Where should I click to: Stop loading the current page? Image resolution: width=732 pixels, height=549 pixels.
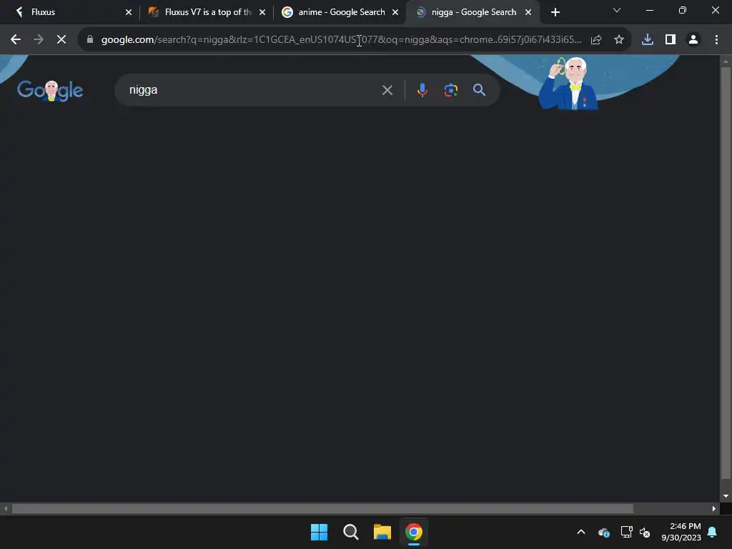(x=61, y=40)
